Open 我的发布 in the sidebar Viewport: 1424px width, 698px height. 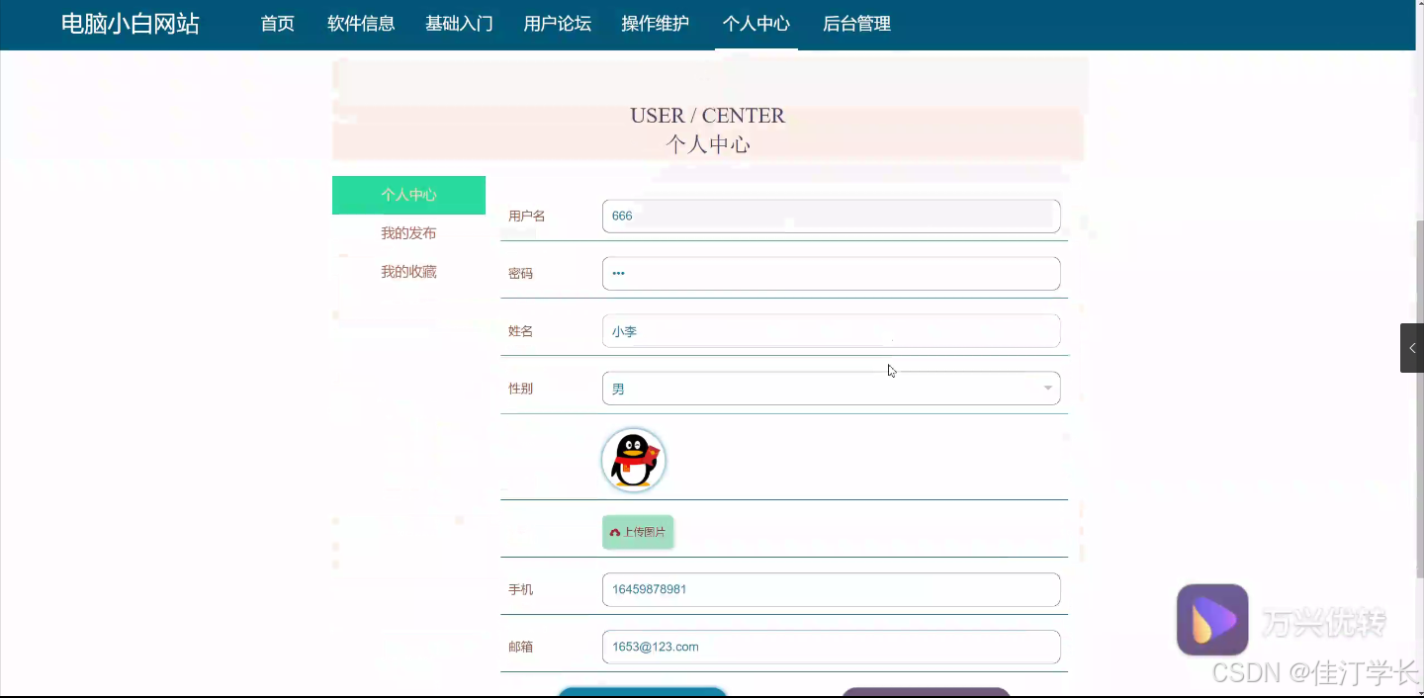[x=408, y=233]
